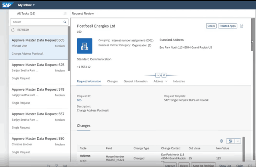256x167 pixels.
Task: Select task Approve Master Data Request 665
Action: (38, 47)
